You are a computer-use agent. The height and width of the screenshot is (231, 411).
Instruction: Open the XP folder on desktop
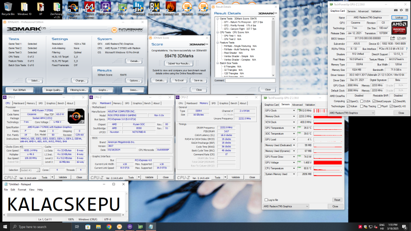[41, 9]
